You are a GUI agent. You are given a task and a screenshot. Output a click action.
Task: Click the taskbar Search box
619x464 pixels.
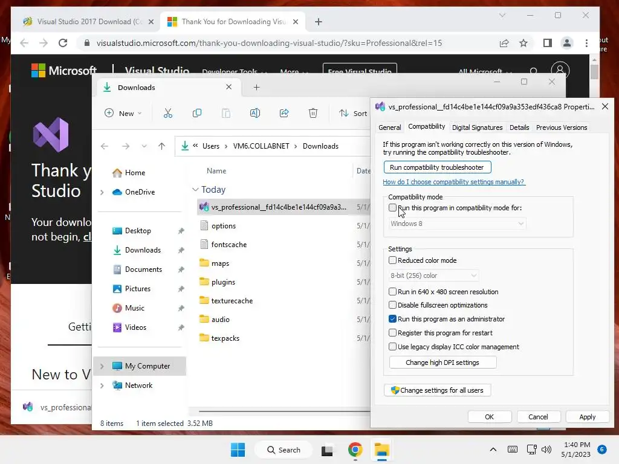click(x=284, y=449)
